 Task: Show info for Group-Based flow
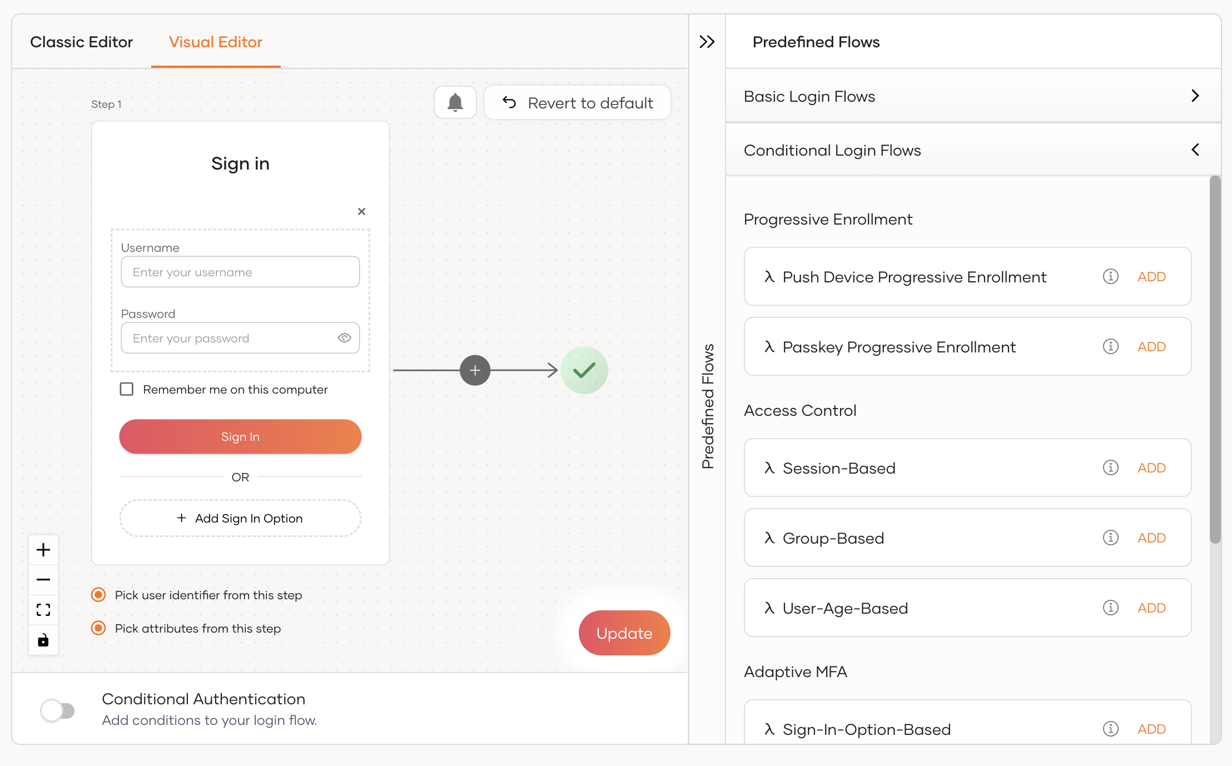pyautogui.click(x=1110, y=538)
